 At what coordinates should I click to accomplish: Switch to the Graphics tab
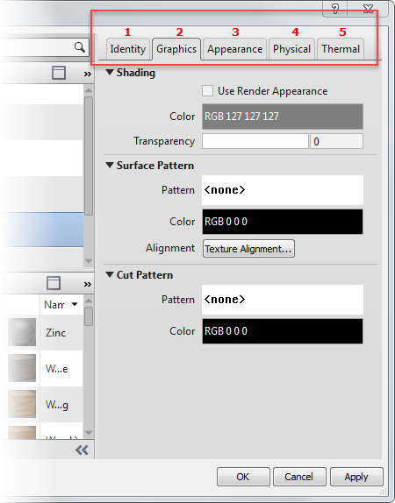click(176, 49)
